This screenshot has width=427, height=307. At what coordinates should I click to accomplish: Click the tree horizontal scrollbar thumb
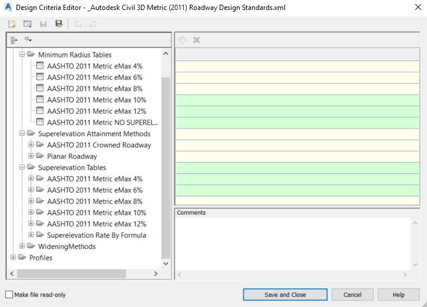coord(72,274)
